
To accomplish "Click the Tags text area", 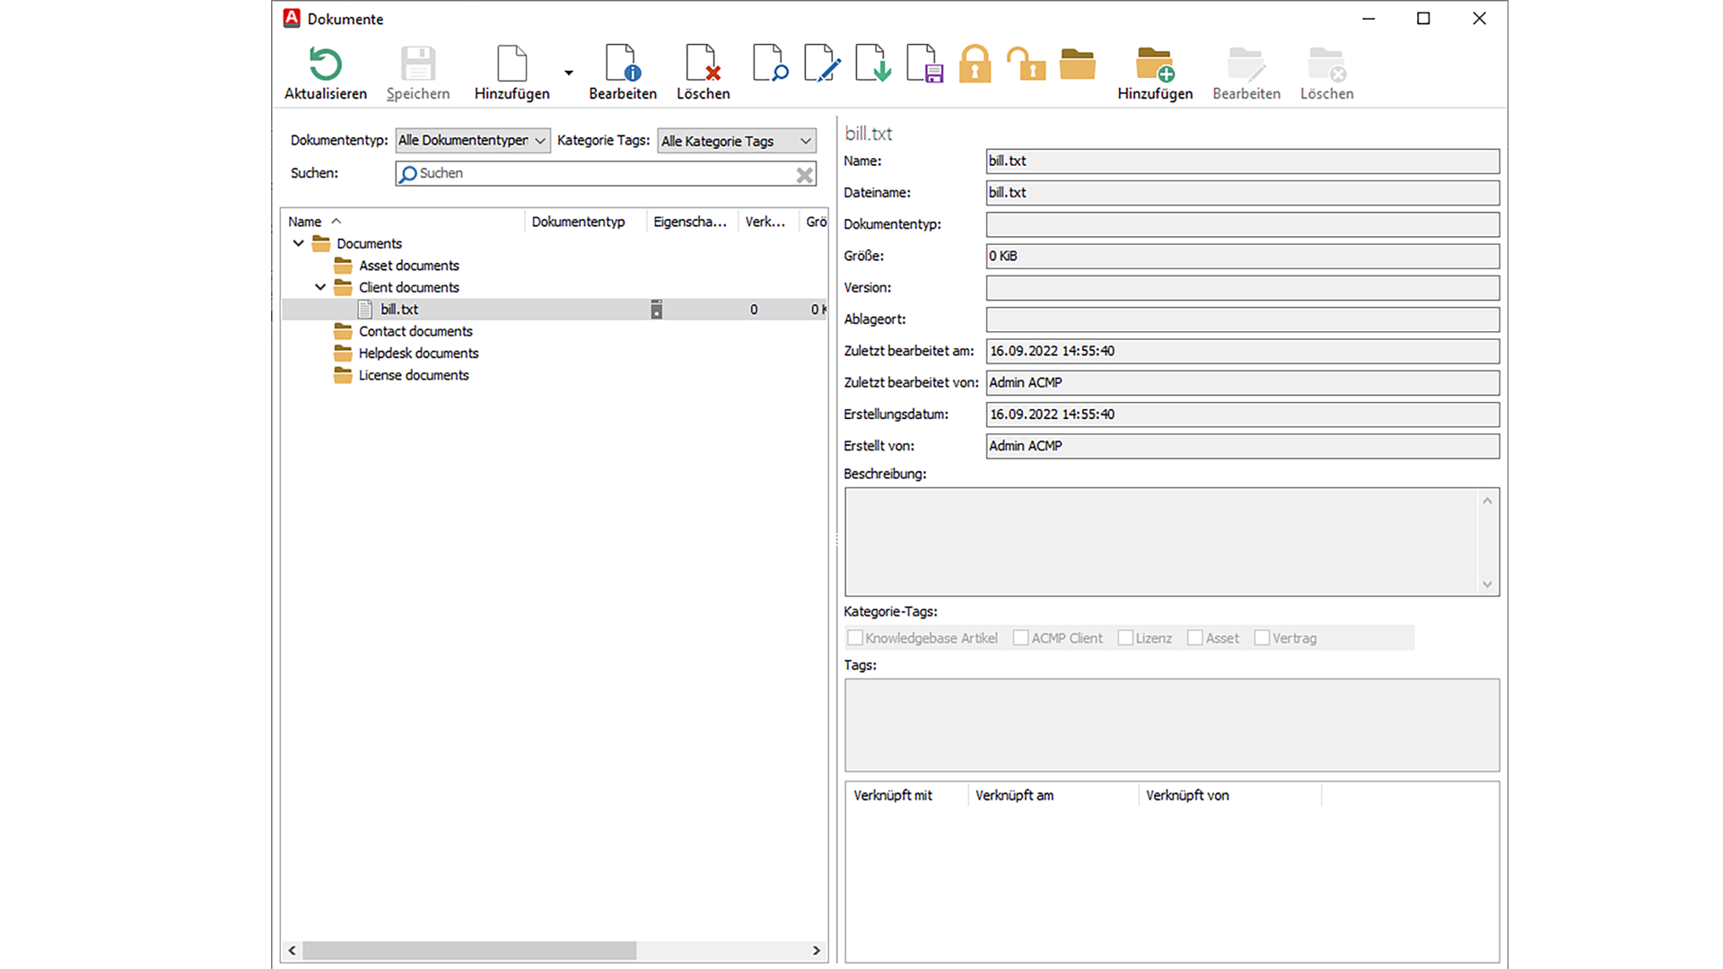I will 1172,725.
